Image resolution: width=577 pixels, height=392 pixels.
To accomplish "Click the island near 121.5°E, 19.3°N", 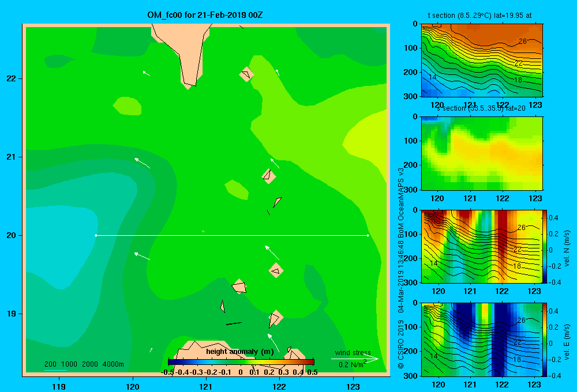I will (x=239, y=286).
